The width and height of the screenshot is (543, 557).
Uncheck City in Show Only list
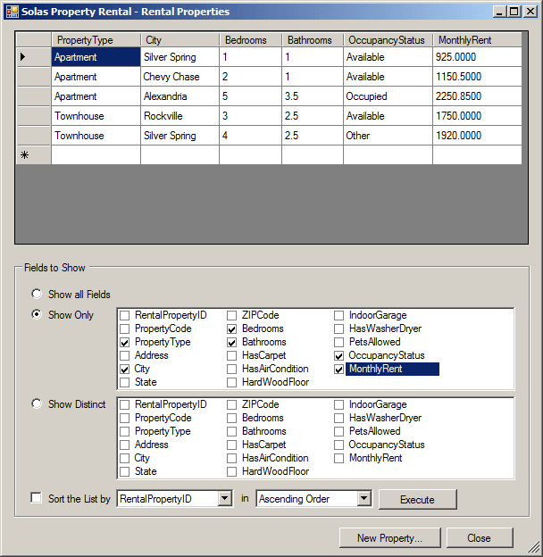tap(124, 369)
